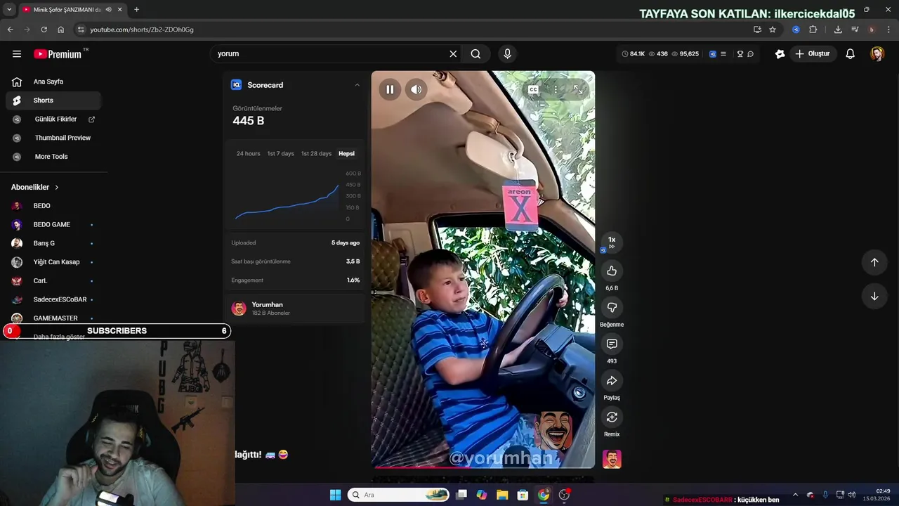This screenshot has width=899, height=506.
Task: Go to the previous Short with the up arrow
Action: pos(874,262)
